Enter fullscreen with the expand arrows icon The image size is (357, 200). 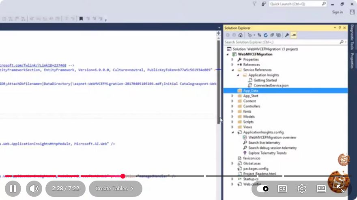[x=341, y=189]
